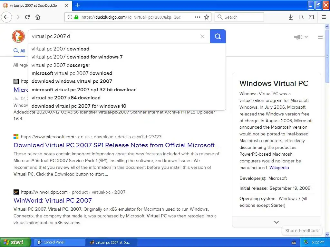330x247 pixels.
Task: Open DuckDuckGo side menu icon
Action: pyautogui.click(x=320, y=37)
